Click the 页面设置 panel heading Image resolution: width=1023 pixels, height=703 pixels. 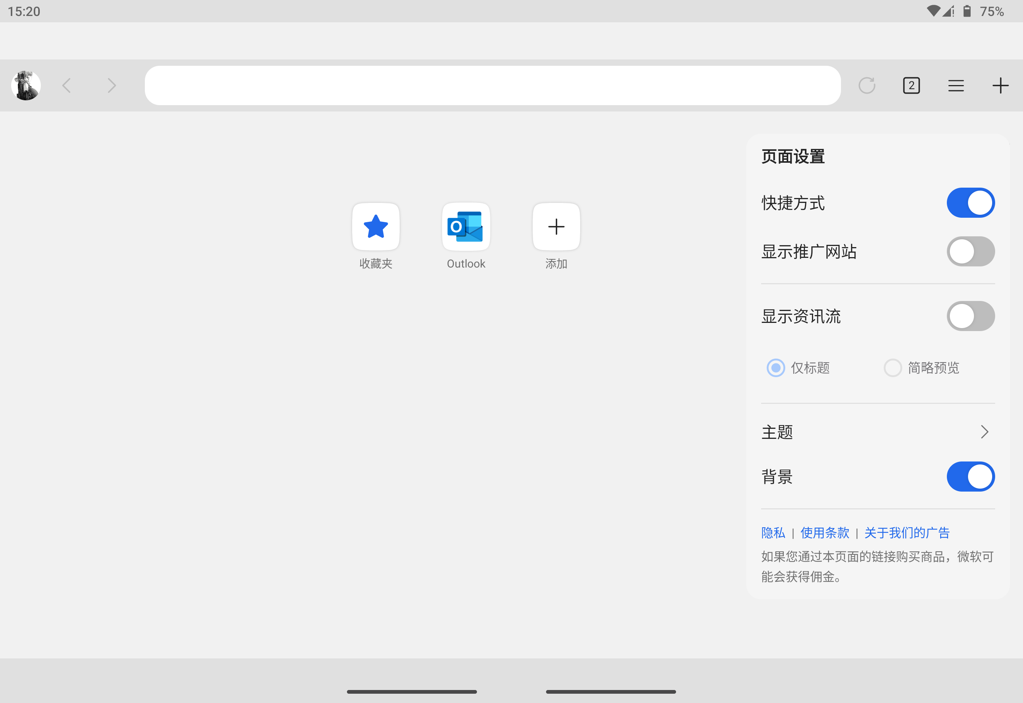[x=793, y=156]
